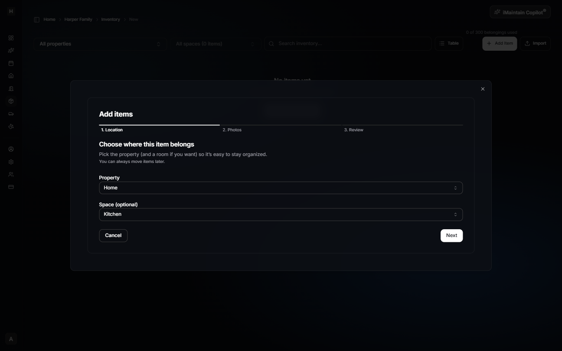Open the iMaintain Copilot assistant
This screenshot has height=351, width=562.
(x=520, y=12)
